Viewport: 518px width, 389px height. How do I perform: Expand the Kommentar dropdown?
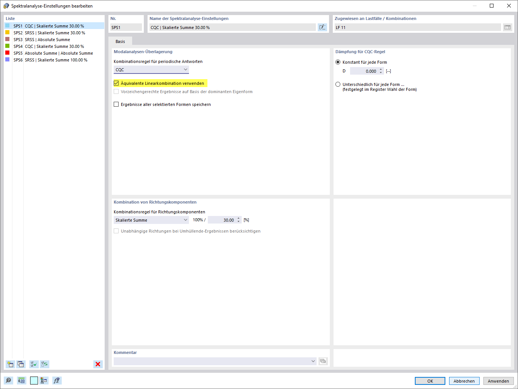click(313, 361)
